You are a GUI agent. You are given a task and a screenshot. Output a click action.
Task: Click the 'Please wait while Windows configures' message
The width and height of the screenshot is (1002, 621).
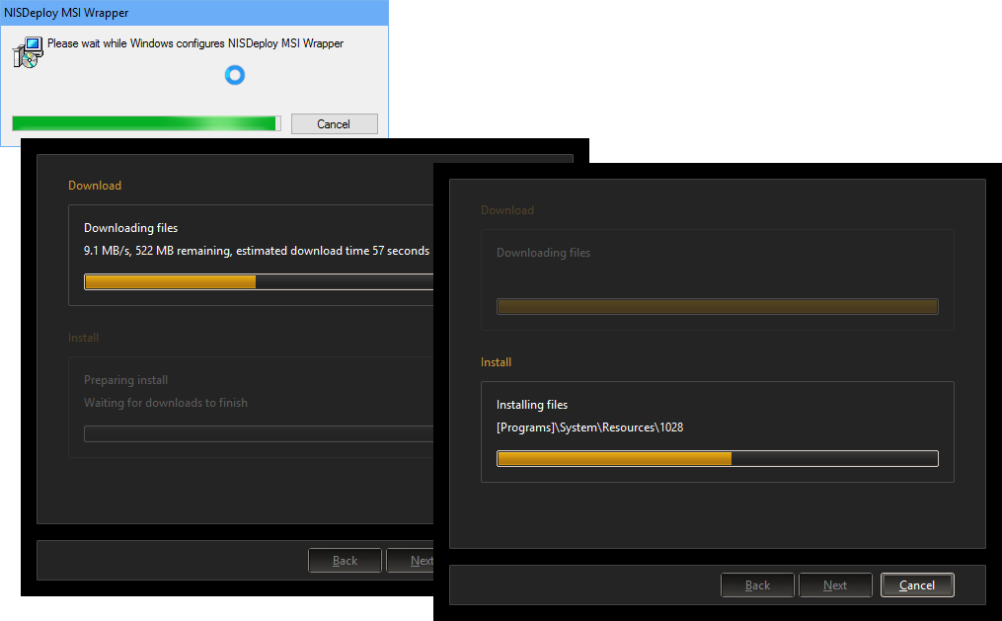195,43
